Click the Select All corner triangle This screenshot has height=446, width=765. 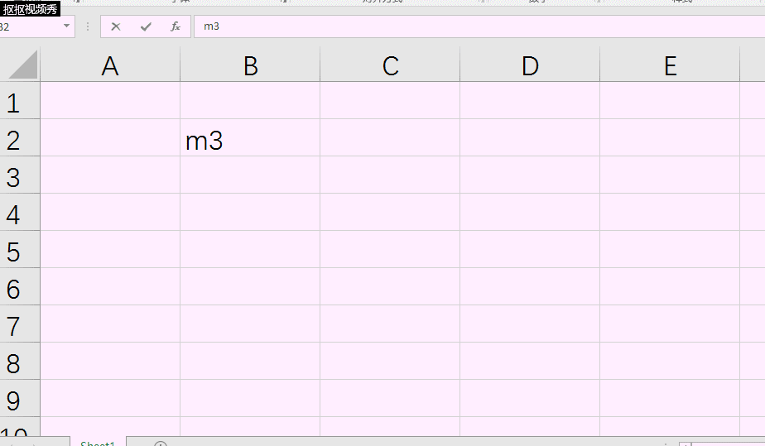23,65
